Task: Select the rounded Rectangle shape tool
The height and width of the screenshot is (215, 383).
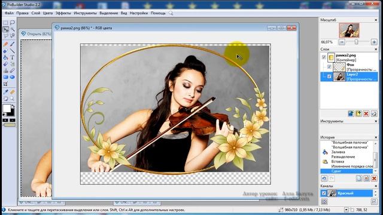Action: click(x=5, y=77)
